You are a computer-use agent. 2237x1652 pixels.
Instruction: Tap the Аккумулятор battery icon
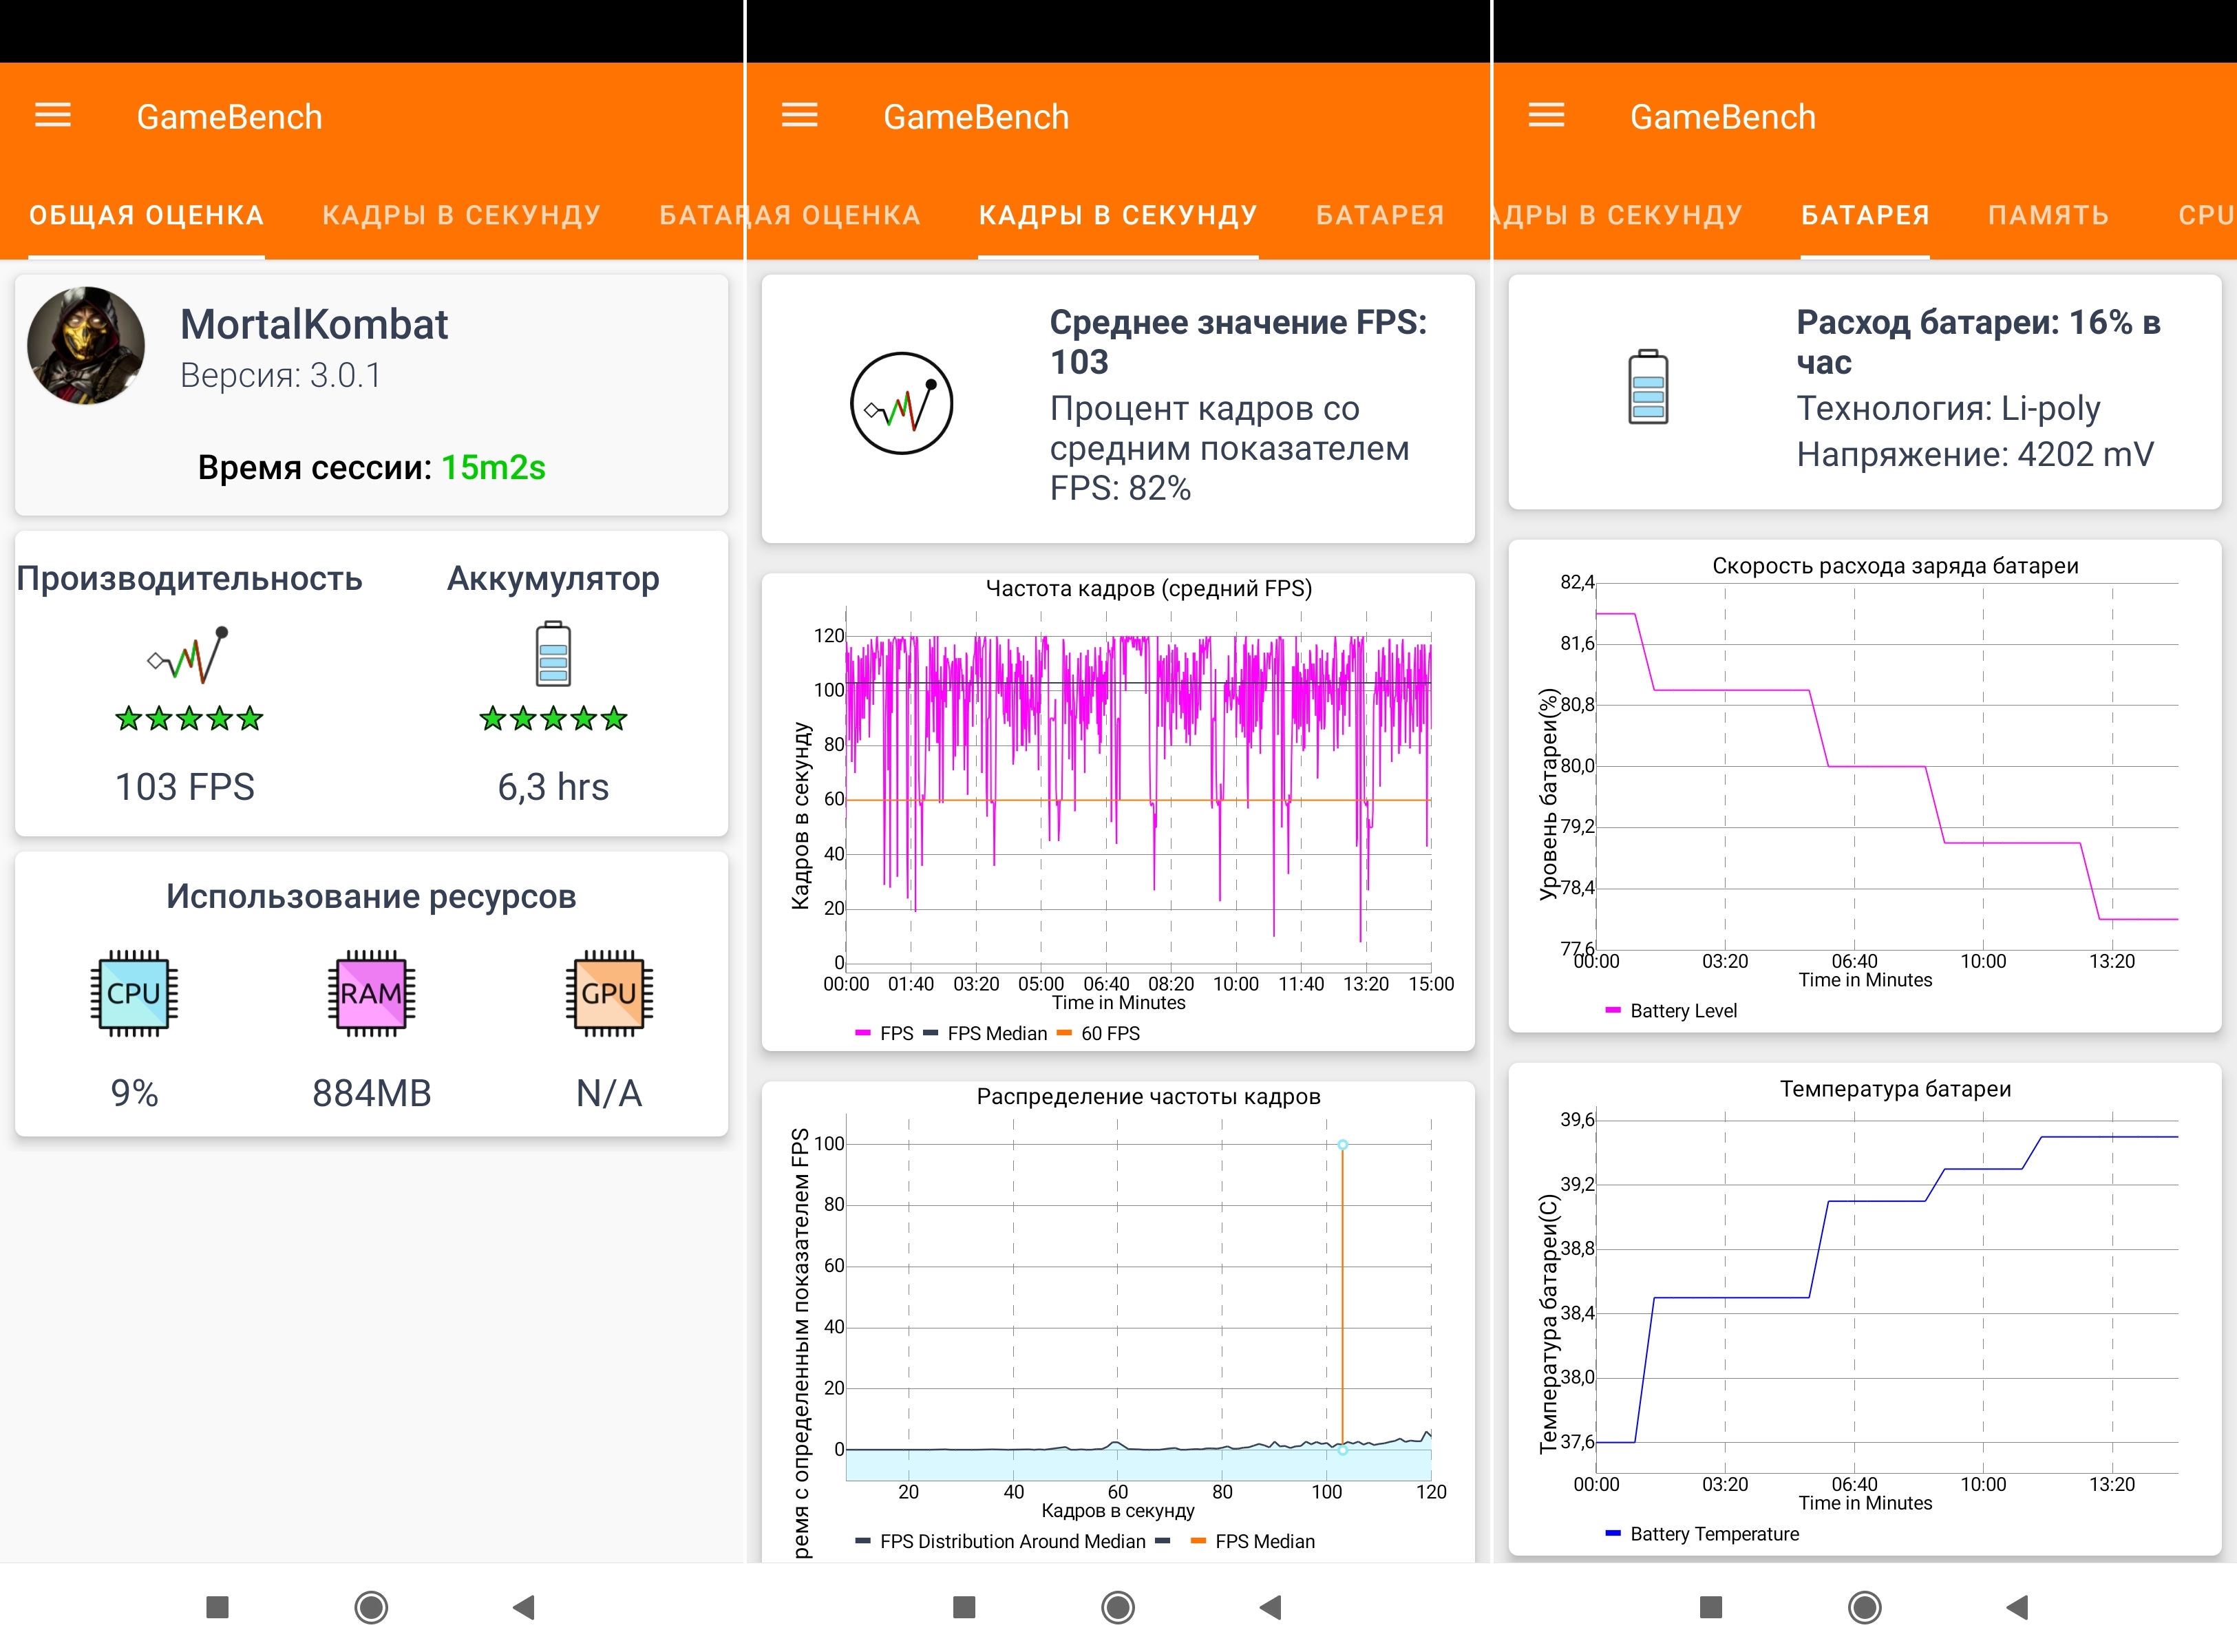click(553, 654)
